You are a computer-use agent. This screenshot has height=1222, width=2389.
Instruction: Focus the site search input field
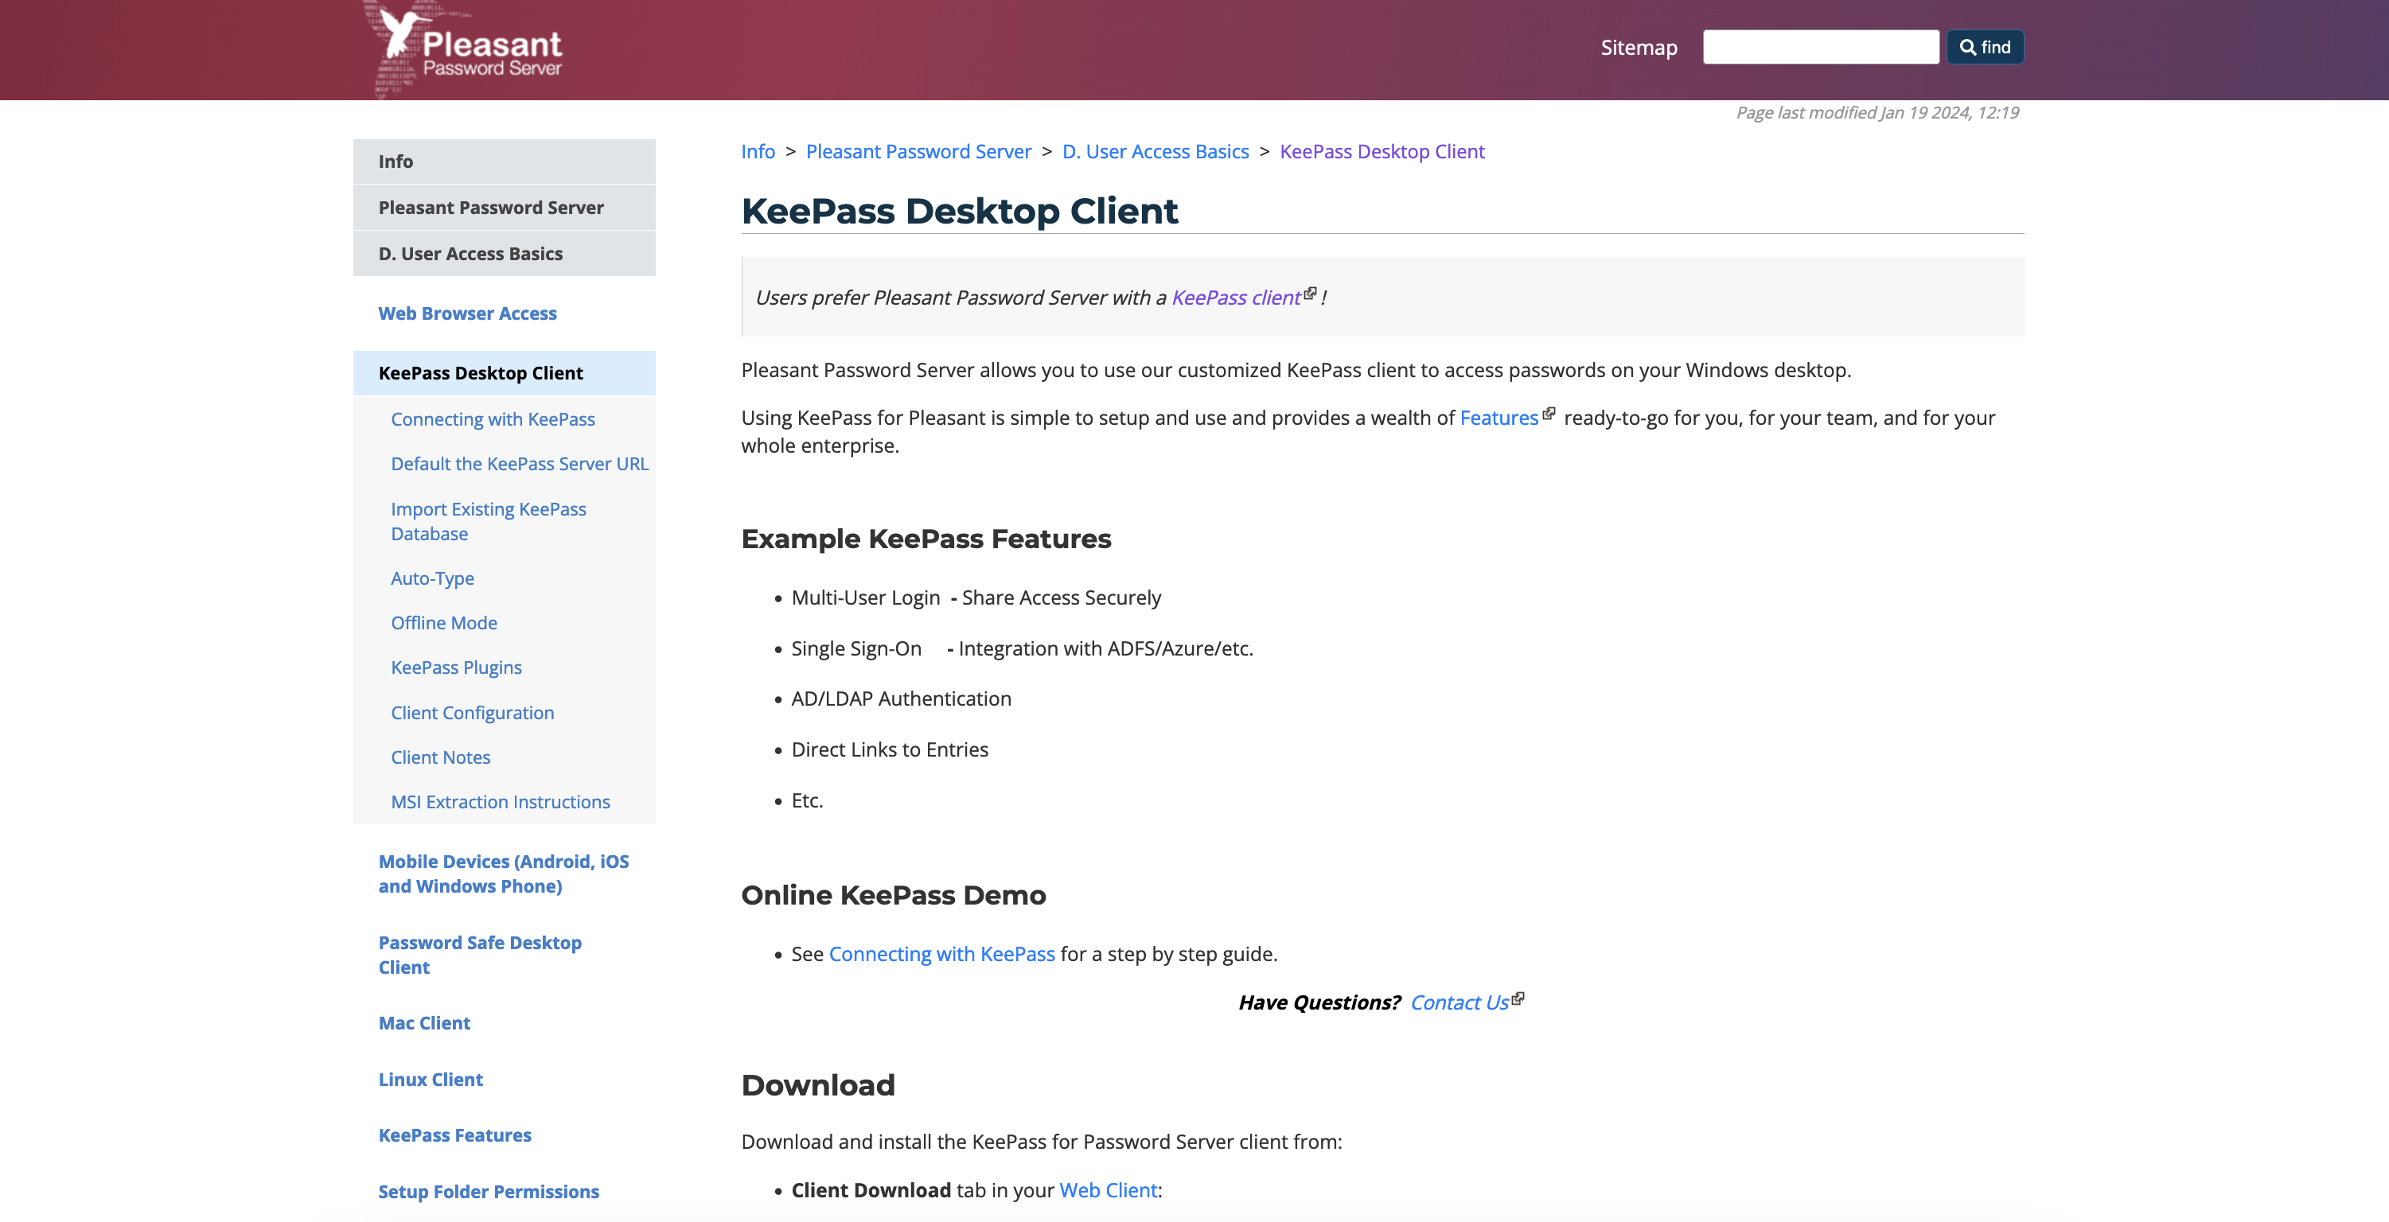(x=1821, y=47)
